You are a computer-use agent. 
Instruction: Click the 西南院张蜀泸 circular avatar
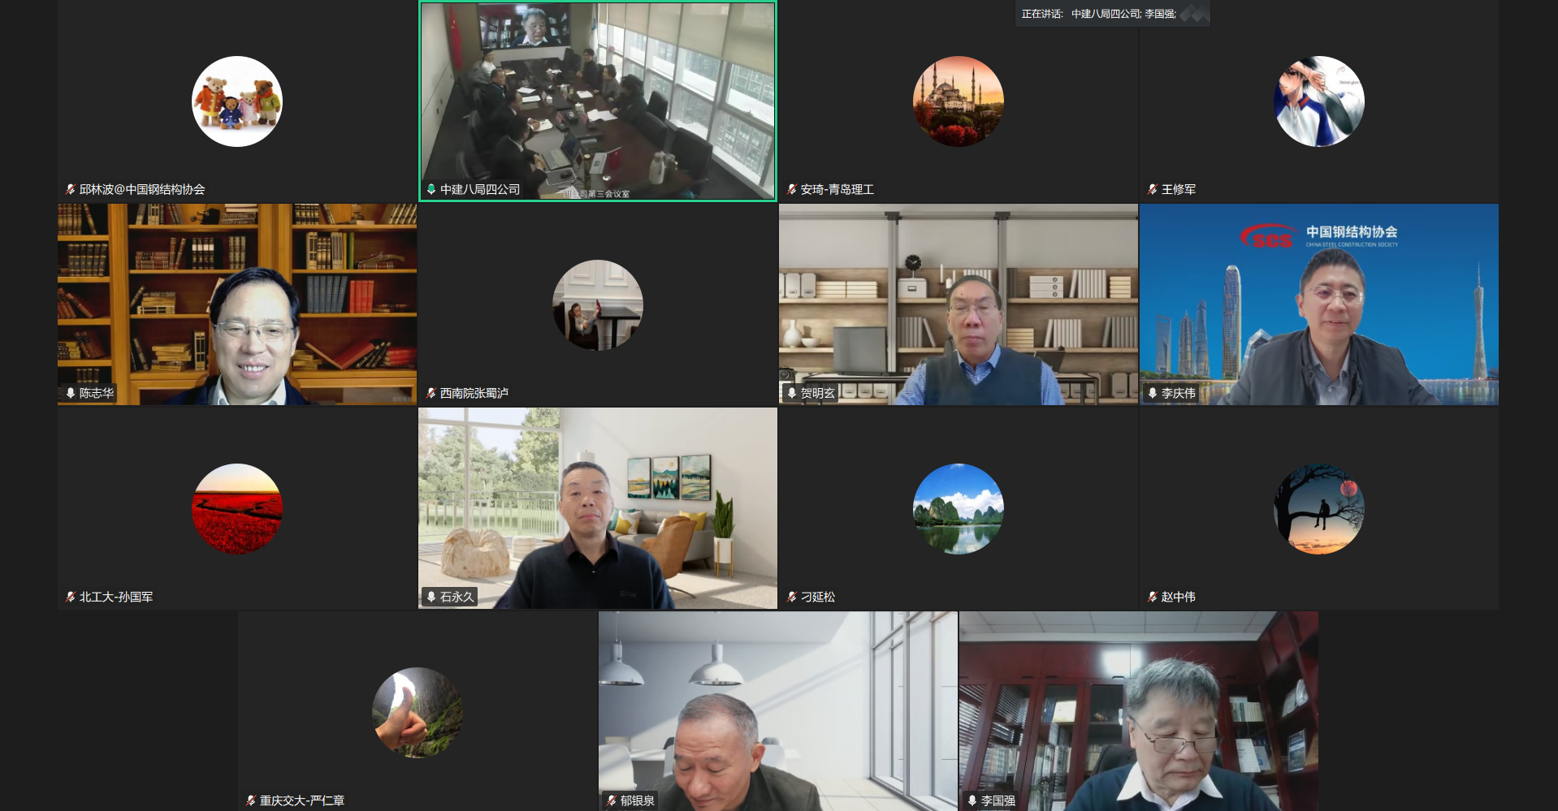[x=598, y=305]
